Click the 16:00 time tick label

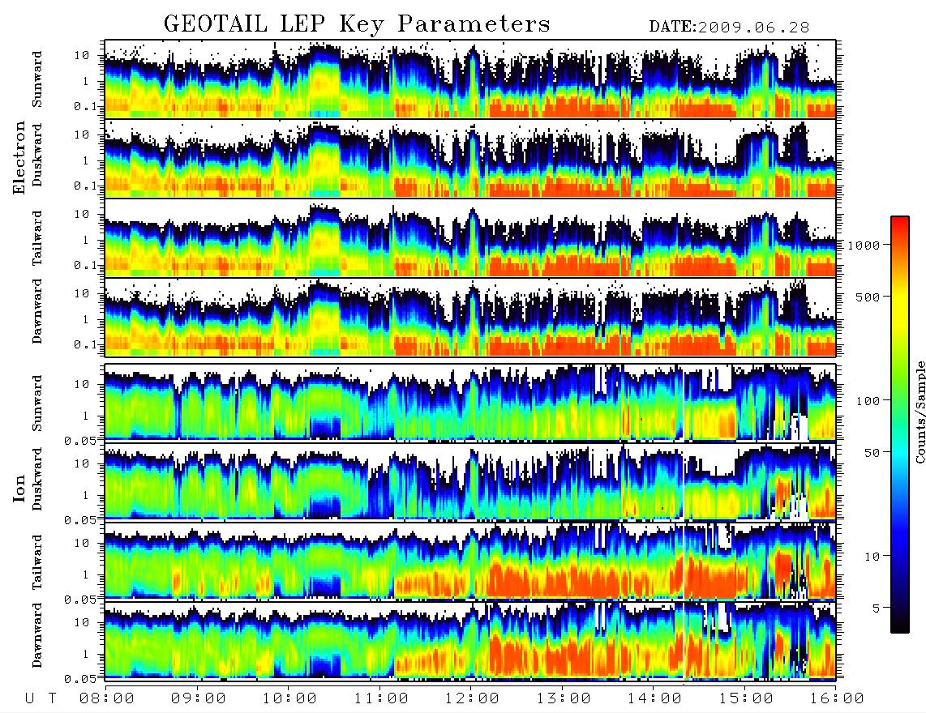pyautogui.click(x=837, y=698)
